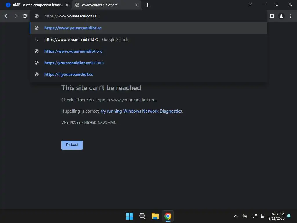Viewport: 297px width, 223px height.
Task: Restore down the Chrome window
Action: point(277,4)
